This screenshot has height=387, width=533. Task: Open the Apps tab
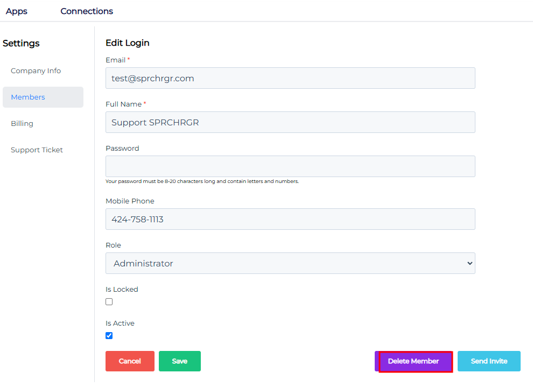point(16,11)
